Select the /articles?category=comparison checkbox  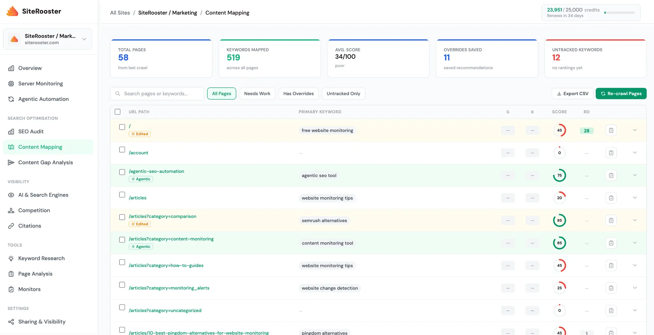(x=122, y=217)
